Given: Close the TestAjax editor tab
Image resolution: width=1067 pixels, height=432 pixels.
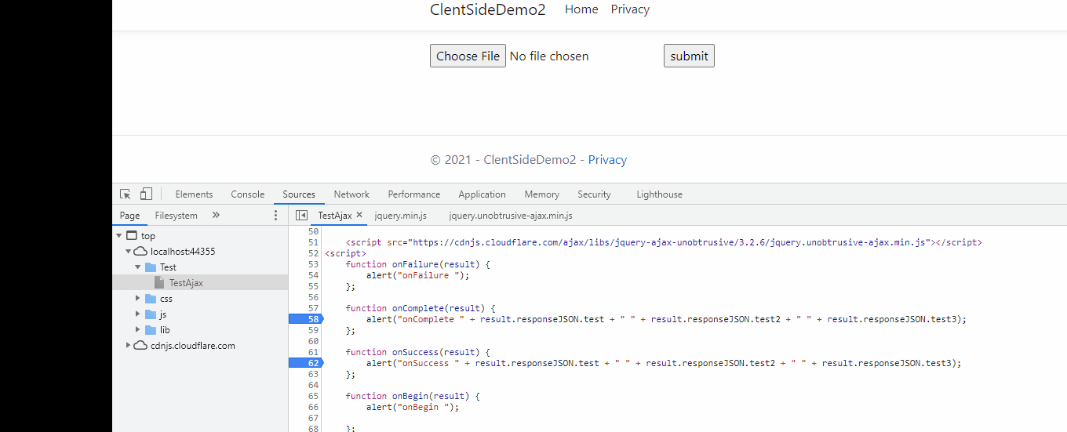Looking at the screenshot, I should point(359,214).
